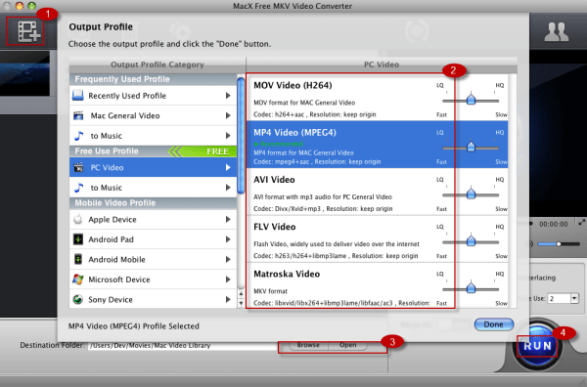
Task: Select AVI Video profile
Action: pos(377,192)
